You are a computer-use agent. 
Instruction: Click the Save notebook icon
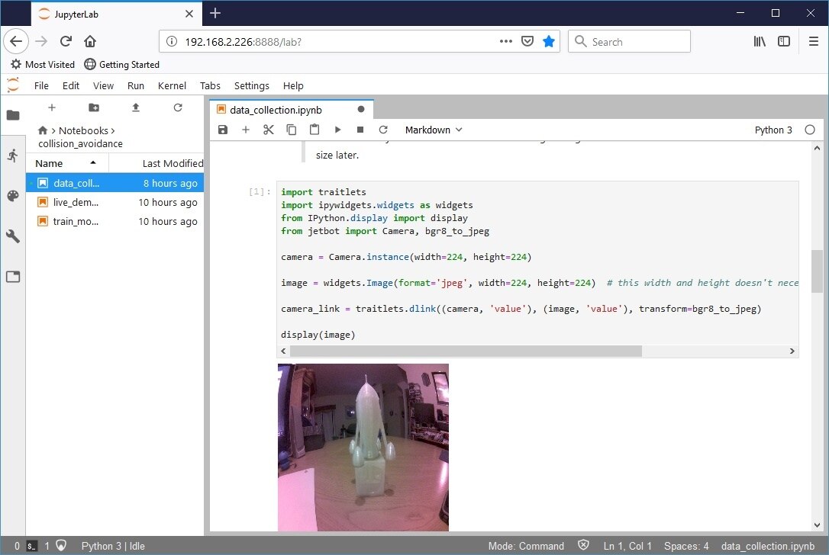click(223, 130)
